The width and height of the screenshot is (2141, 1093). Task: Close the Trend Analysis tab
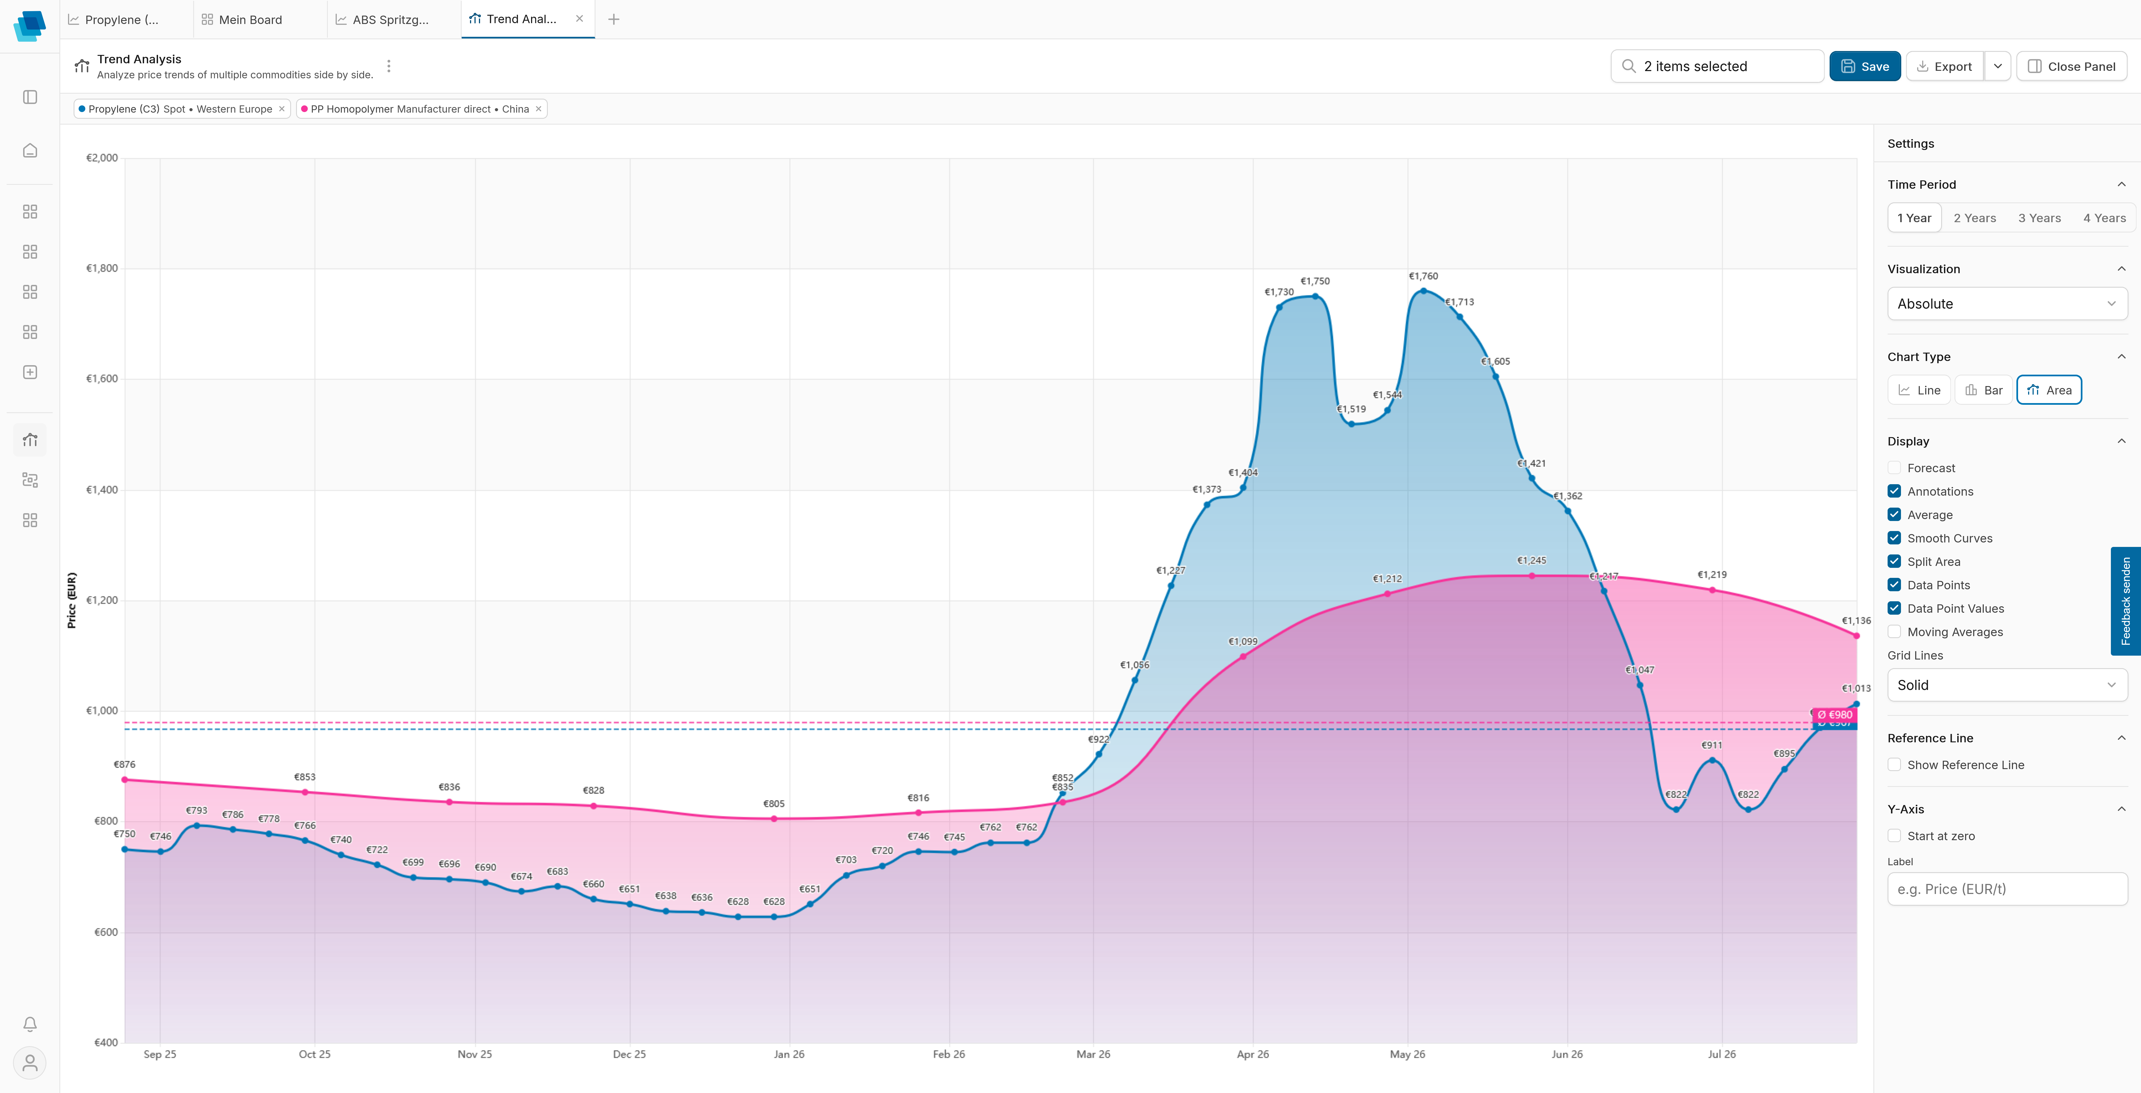pyautogui.click(x=579, y=18)
